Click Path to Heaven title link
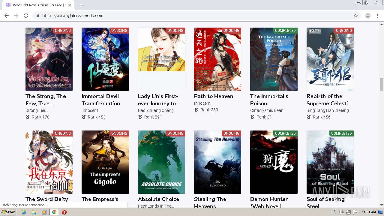Viewport: 384px width, 216px height. point(214,96)
